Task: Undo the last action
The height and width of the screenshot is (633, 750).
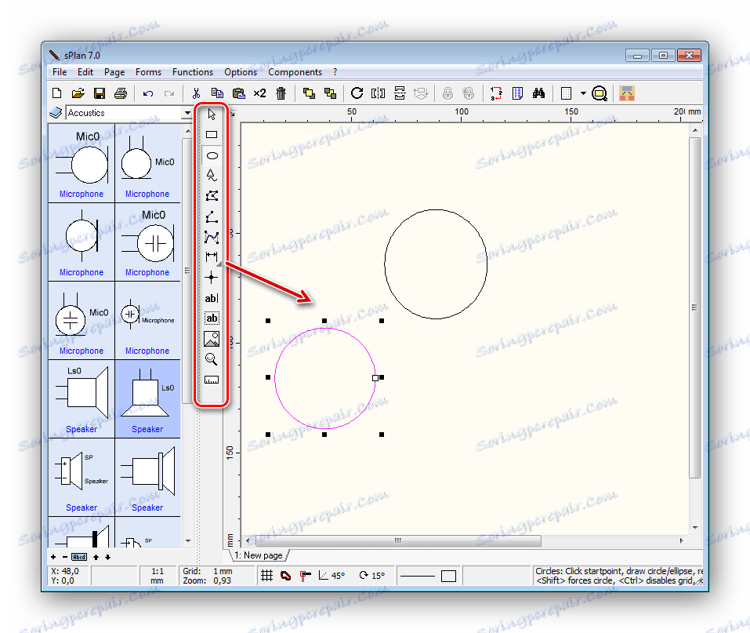Action: click(148, 93)
